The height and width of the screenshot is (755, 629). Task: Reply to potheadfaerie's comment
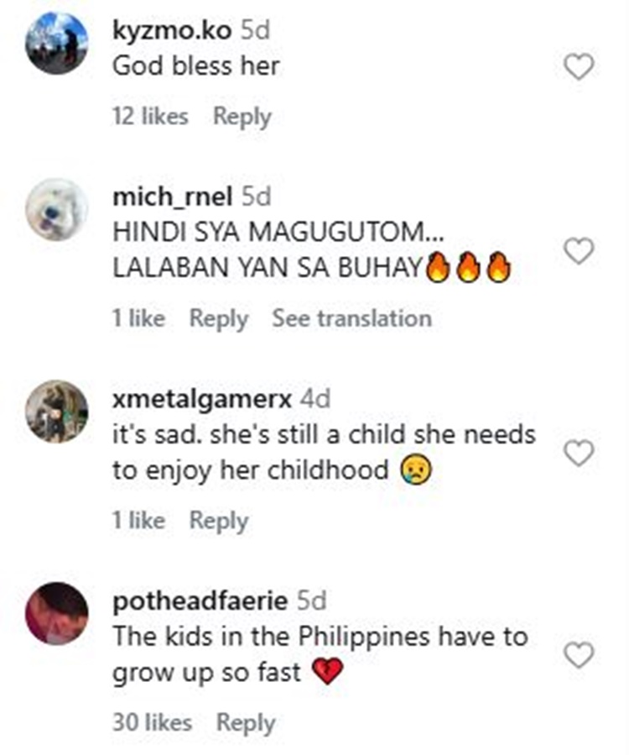tap(246, 723)
